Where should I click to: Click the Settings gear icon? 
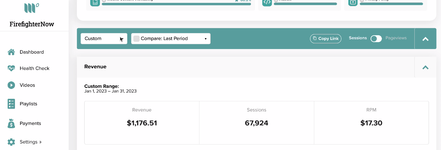(11, 142)
